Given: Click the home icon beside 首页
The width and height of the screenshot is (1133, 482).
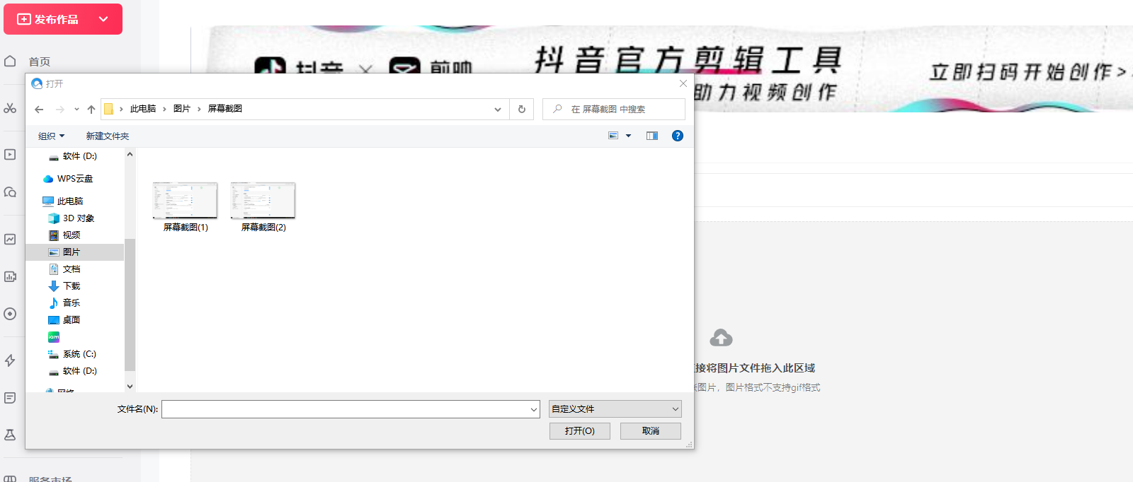Looking at the screenshot, I should [x=10, y=61].
